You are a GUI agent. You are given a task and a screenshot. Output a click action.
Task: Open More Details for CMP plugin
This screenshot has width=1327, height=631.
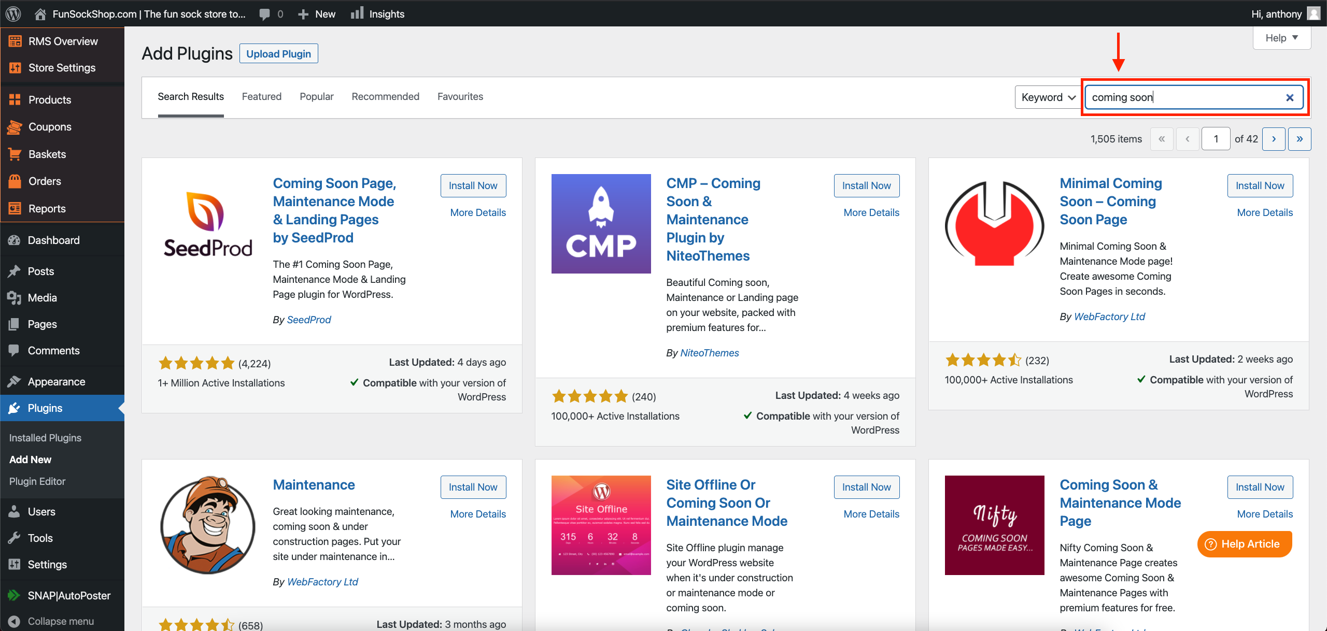[871, 212]
